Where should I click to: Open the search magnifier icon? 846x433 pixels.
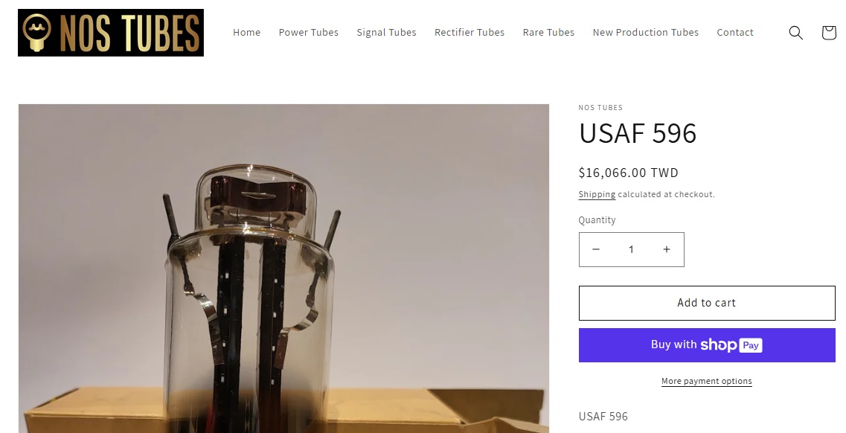[796, 33]
